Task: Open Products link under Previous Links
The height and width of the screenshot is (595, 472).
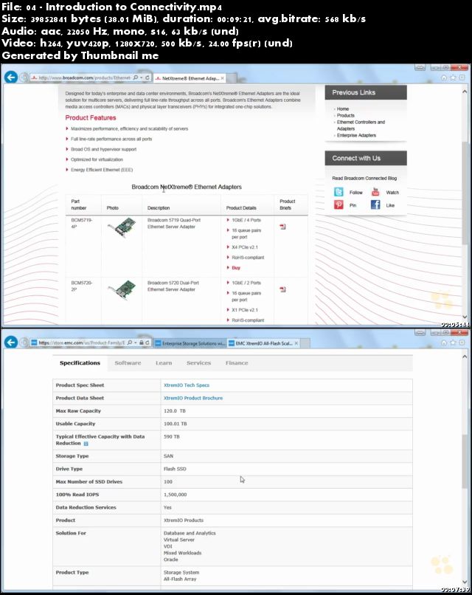Action: tap(346, 115)
